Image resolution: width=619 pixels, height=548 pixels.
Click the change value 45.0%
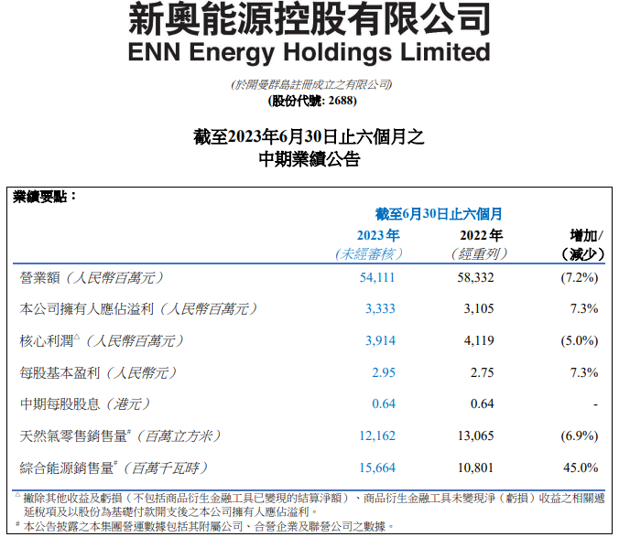581,467
